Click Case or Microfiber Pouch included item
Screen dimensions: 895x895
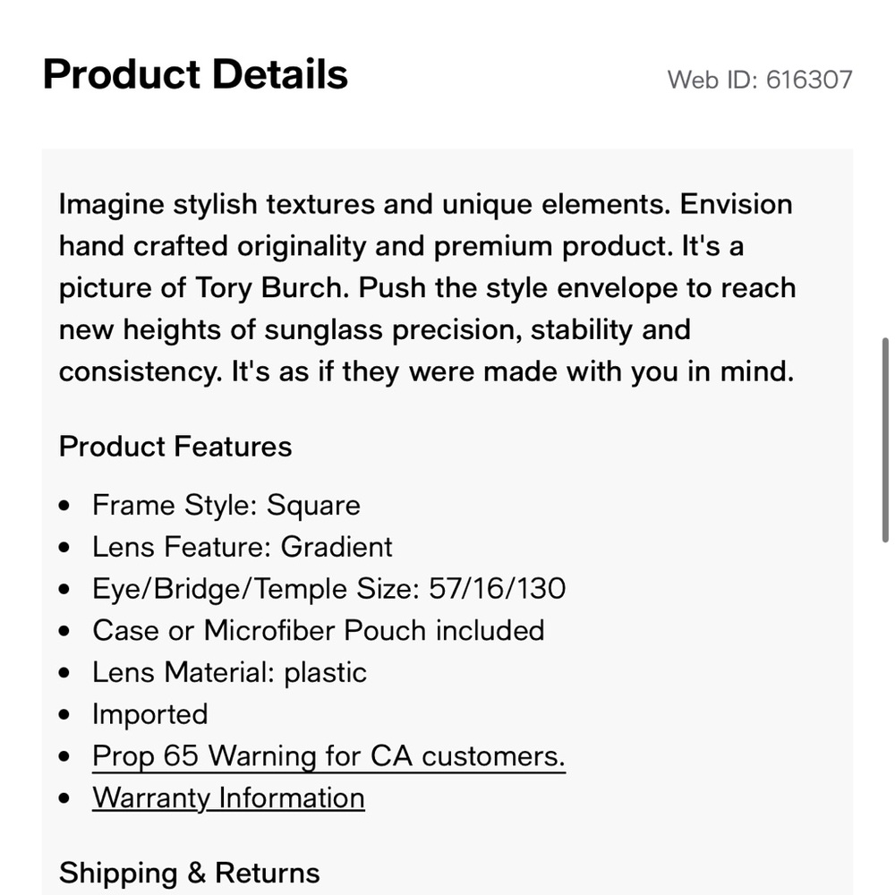pyautogui.click(x=318, y=630)
